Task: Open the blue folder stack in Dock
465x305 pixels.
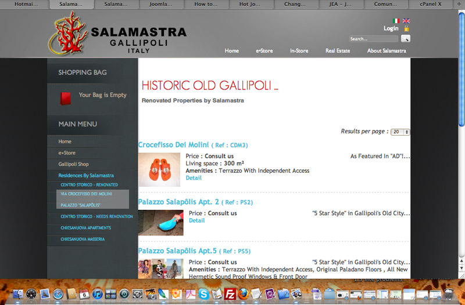Action: click(x=330, y=294)
